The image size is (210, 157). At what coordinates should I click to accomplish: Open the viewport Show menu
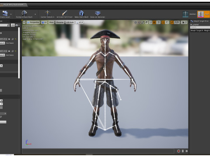51,22
